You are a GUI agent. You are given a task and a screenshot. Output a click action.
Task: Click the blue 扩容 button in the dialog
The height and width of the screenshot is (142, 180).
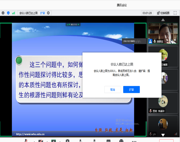click(x=131, y=90)
